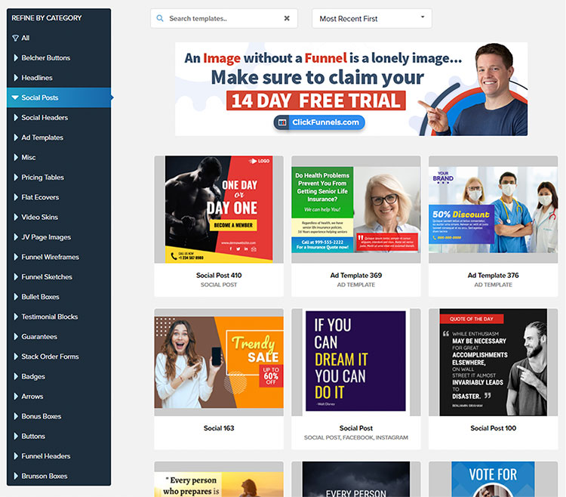566x497 pixels.
Task: Click the Social 163 title
Action: click(219, 428)
